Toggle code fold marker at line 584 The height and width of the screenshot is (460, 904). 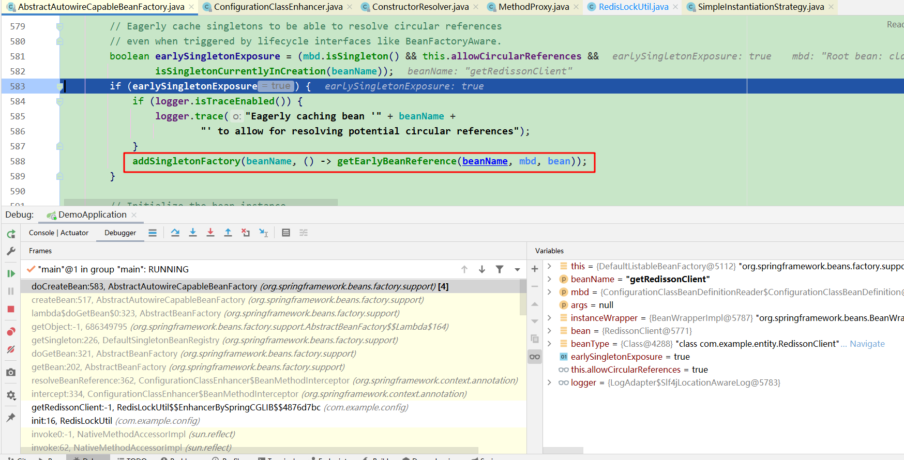coord(59,101)
